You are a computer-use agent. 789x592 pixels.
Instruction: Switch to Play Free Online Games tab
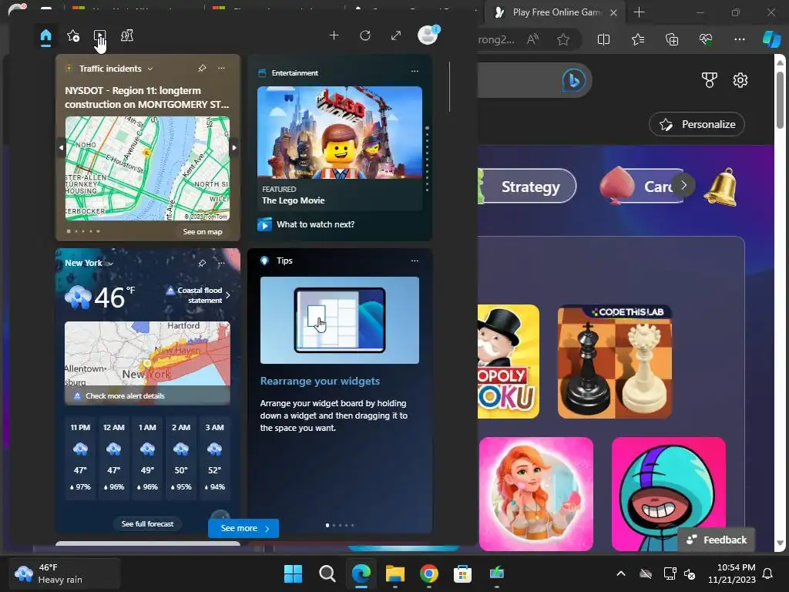[555, 12]
